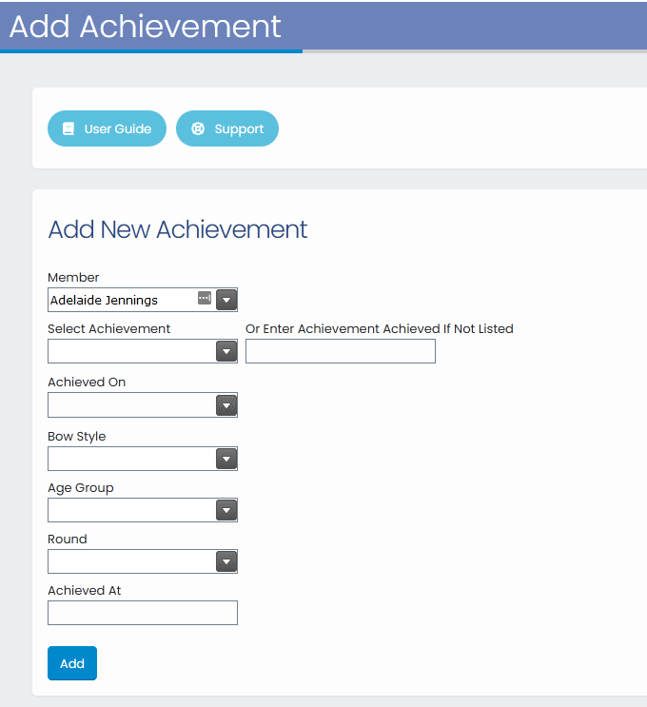Expand the Bow Style dropdown arrow
Image resolution: width=647 pixels, height=707 pixels.
(x=226, y=459)
